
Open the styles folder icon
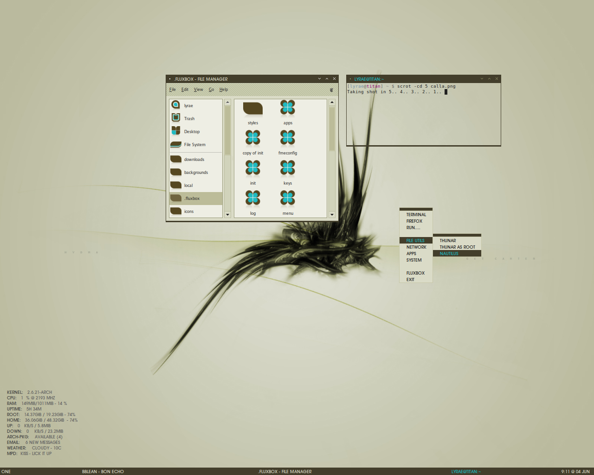click(253, 109)
